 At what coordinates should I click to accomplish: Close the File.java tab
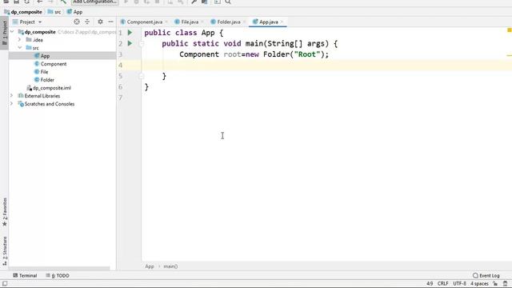coord(202,22)
